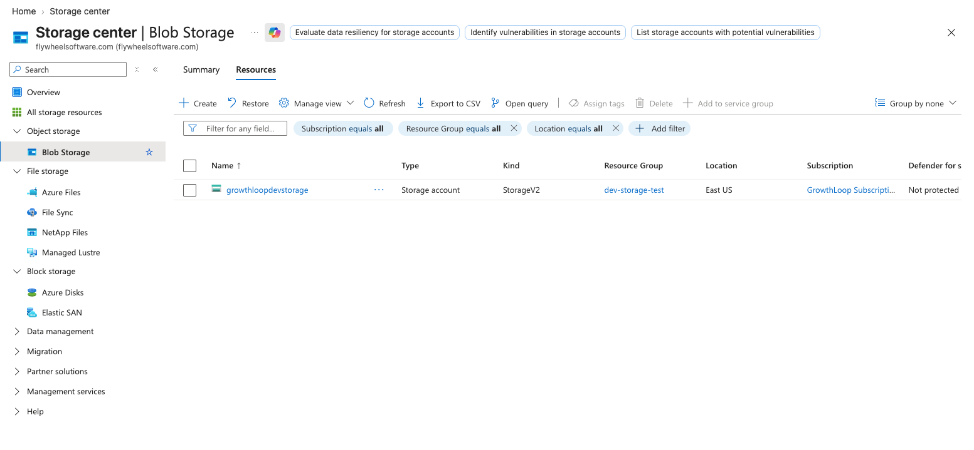Remove the Resource Group filter via X
This screenshot has width=974, height=450.
pyautogui.click(x=514, y=128)
